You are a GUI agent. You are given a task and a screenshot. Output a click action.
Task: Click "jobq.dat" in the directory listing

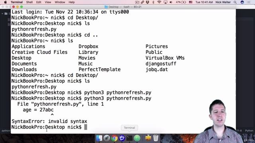click(x=157, y=70)
